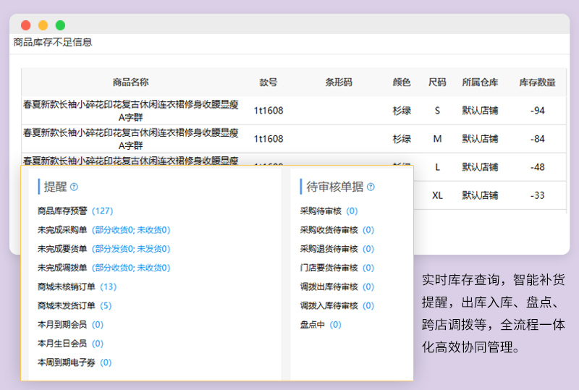
Task: View the 未完成调拨单 count link
Action: 131,268
